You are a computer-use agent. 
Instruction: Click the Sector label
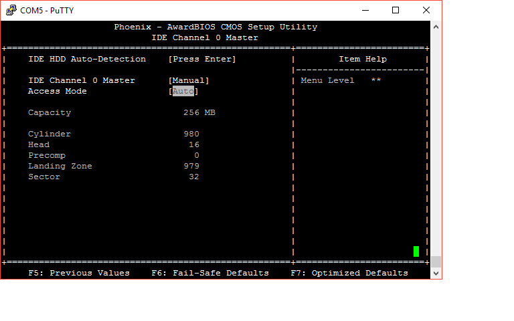(x=44, y=177)
